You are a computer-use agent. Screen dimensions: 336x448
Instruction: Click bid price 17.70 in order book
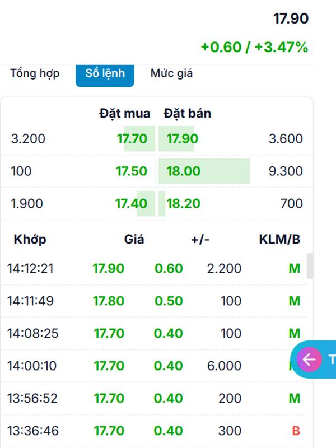click(132, 139)
